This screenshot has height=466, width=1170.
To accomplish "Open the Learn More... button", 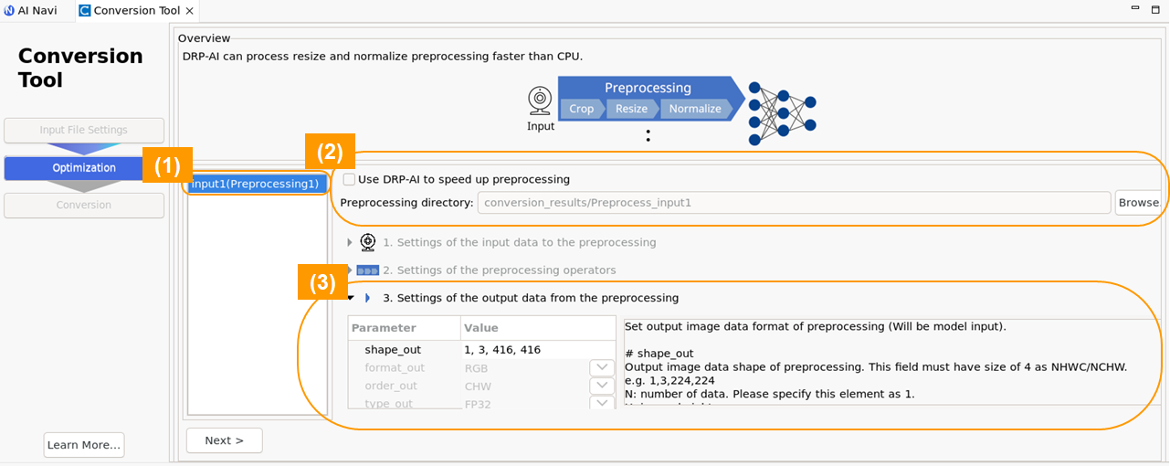I will (x=84, y=445).
